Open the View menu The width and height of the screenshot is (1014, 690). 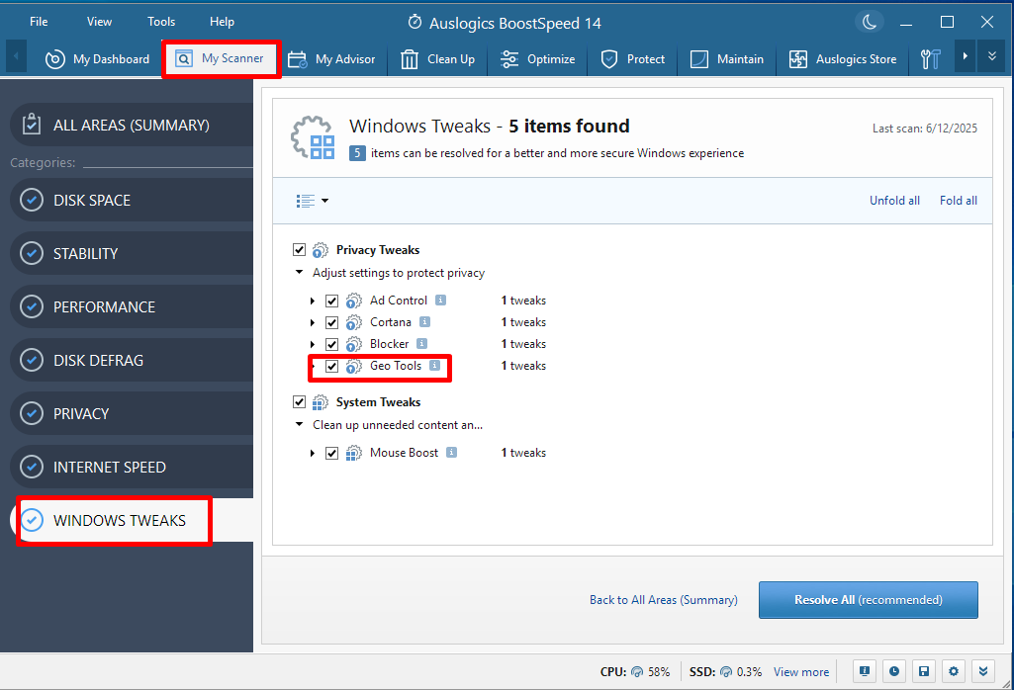click(99, 22)
